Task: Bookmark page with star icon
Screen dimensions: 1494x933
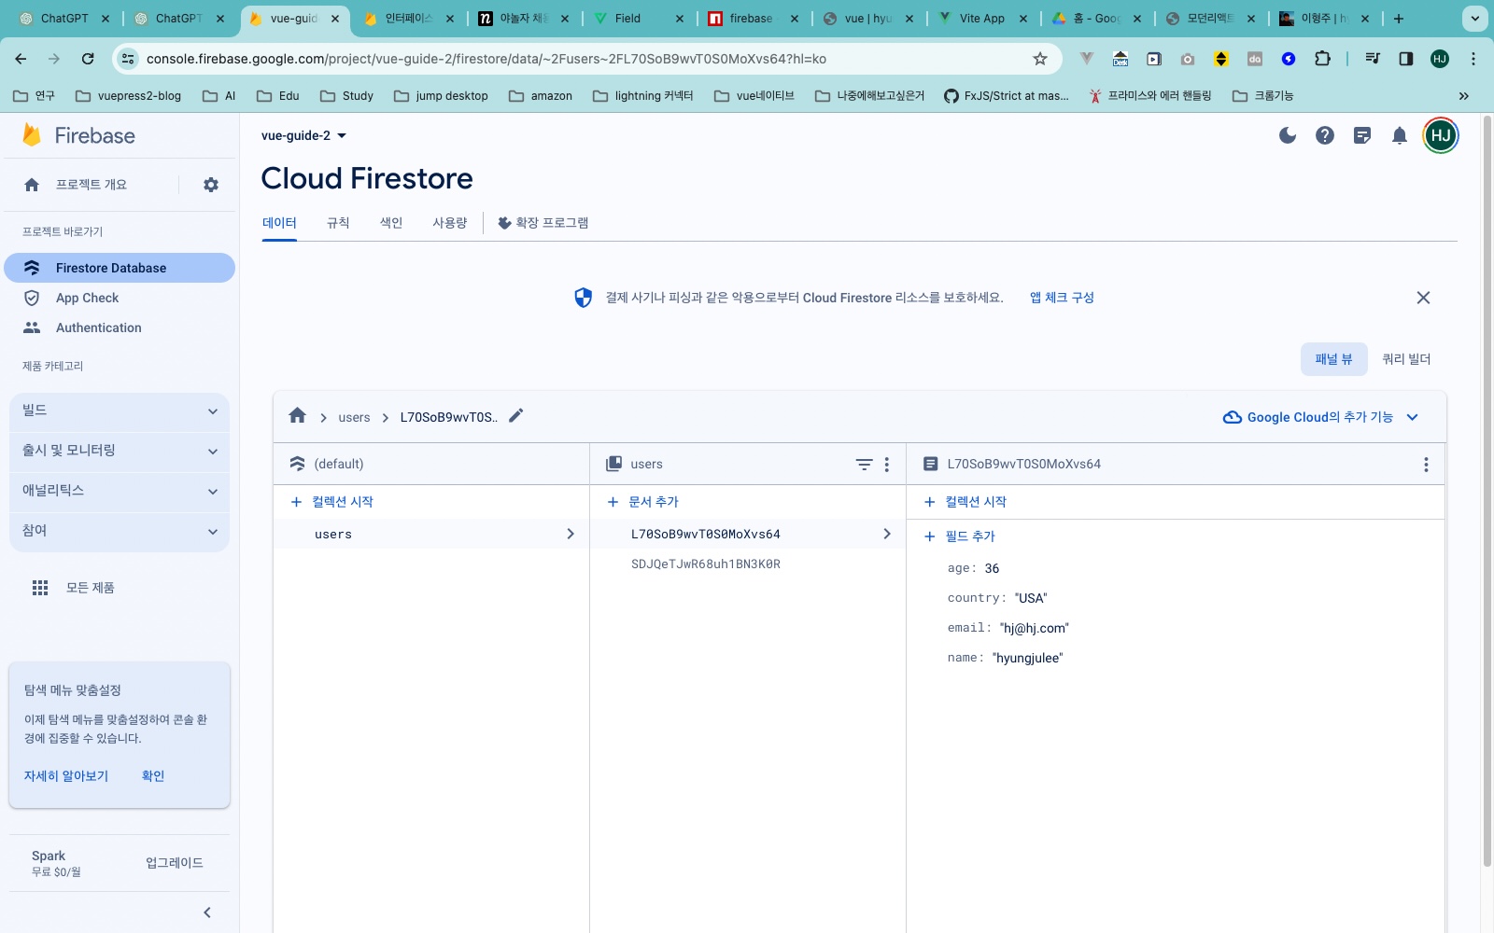Action: coord(1040,59)
